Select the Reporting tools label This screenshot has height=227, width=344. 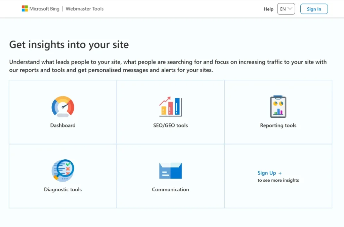[278, 125]
